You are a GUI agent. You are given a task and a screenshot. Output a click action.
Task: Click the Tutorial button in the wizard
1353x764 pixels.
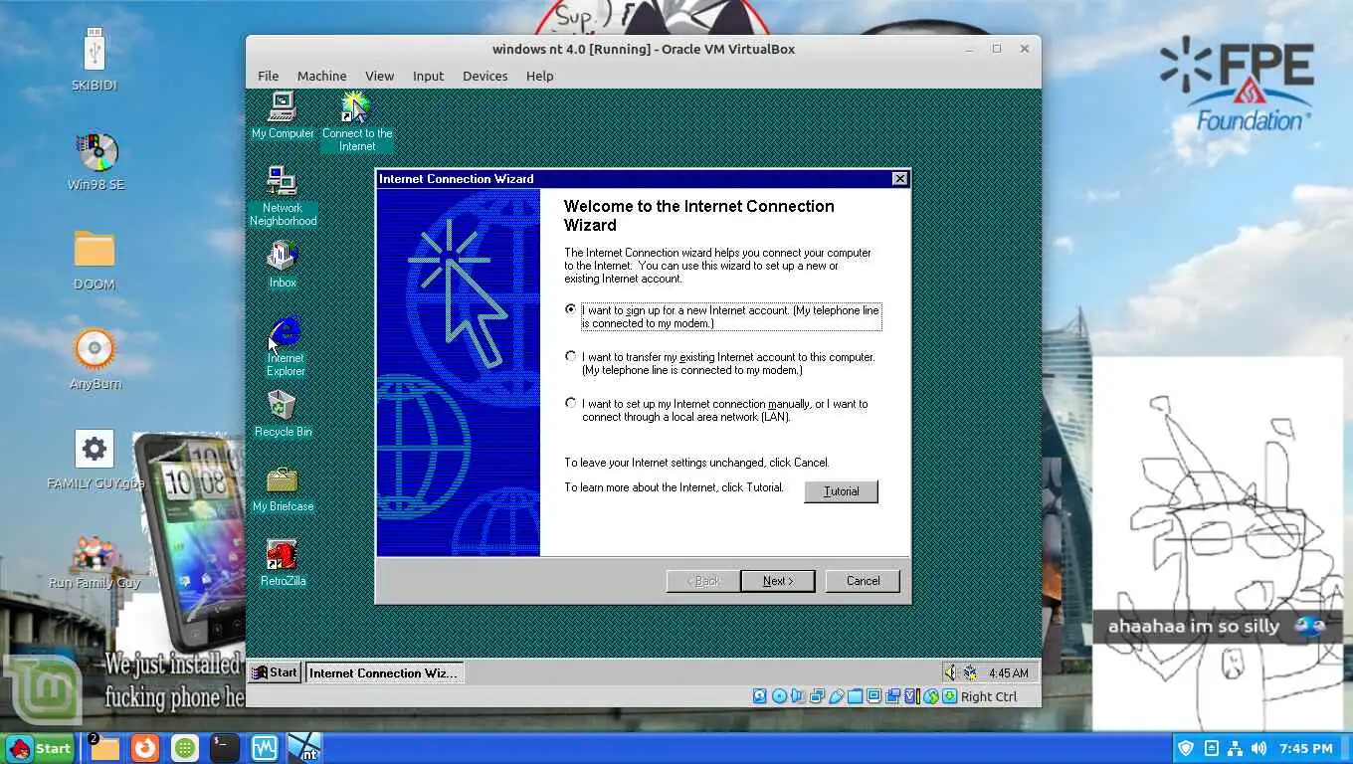841,491
